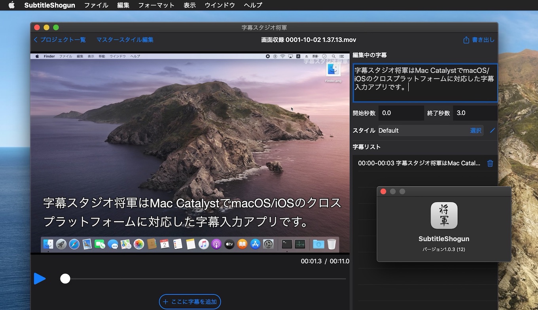This screenshot has width=538, height=310.
Task: Open the 編集 menu
Action: 123,5
